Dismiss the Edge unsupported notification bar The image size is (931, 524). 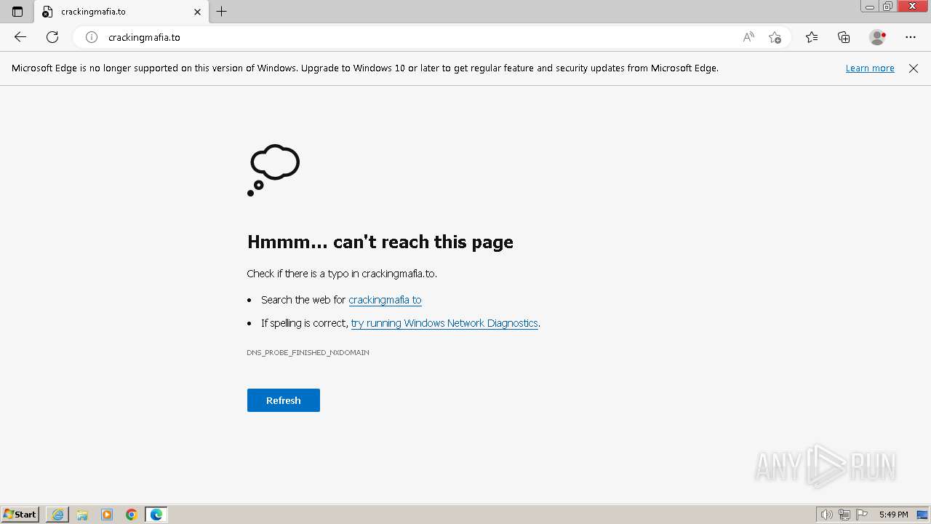(914, 68)
